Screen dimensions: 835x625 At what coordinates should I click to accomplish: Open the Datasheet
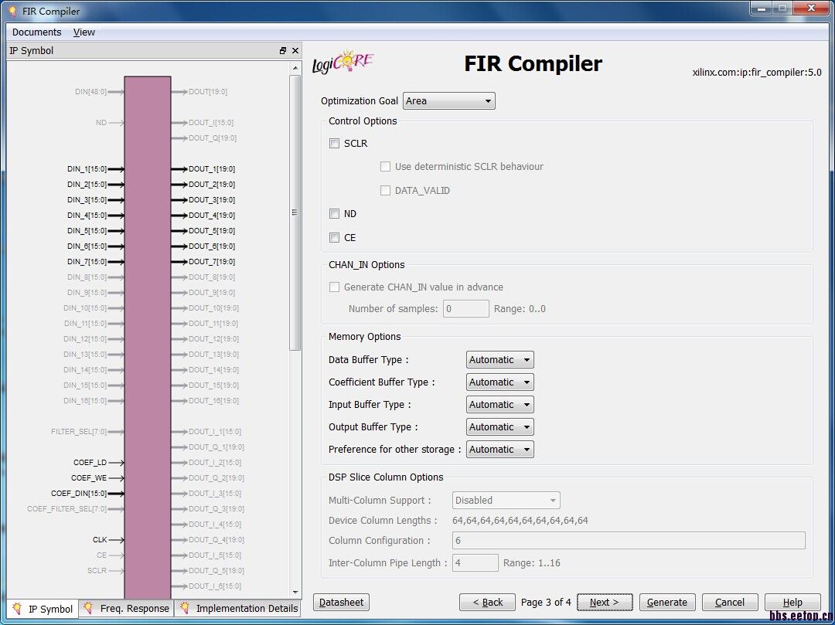click(342, 602)
